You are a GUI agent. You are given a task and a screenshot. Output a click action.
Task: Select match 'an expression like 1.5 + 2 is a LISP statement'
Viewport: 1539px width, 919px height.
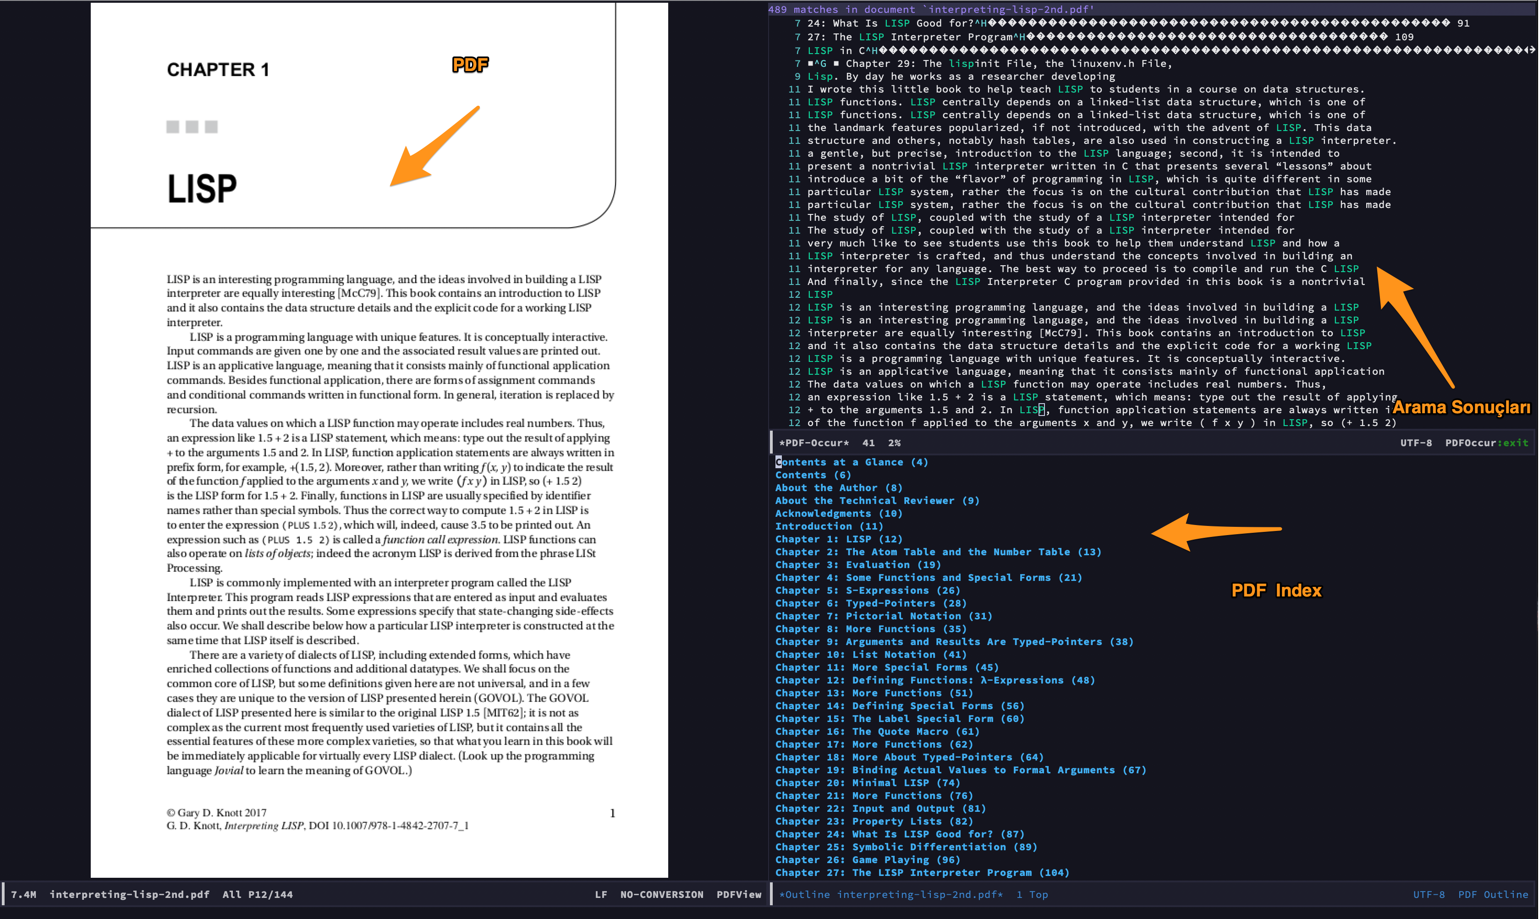point(1102,397)
